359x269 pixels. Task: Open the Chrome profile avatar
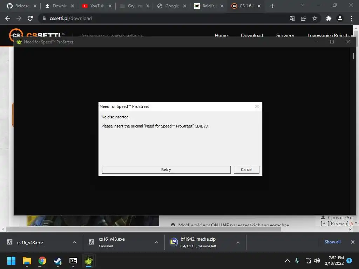point(340,18)
